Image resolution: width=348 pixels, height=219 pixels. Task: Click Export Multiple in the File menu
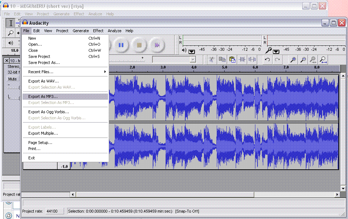click(x=43, y=133)
